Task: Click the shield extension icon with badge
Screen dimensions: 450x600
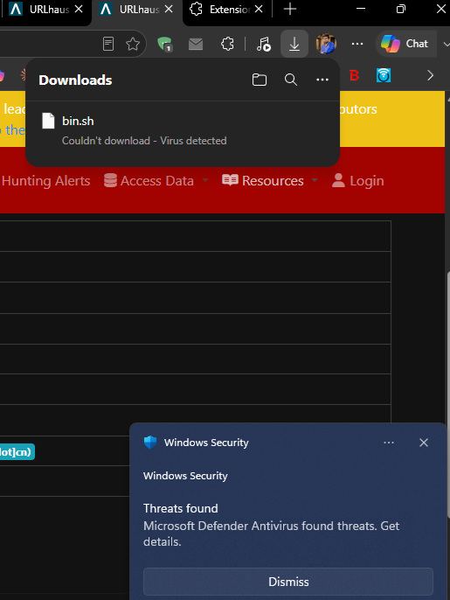Action: (165, 44)
